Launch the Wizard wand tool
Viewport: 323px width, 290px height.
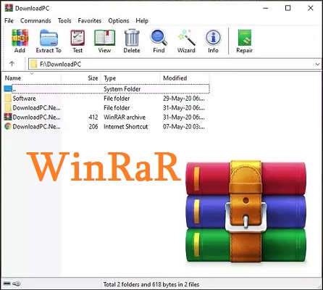point(186,41)
